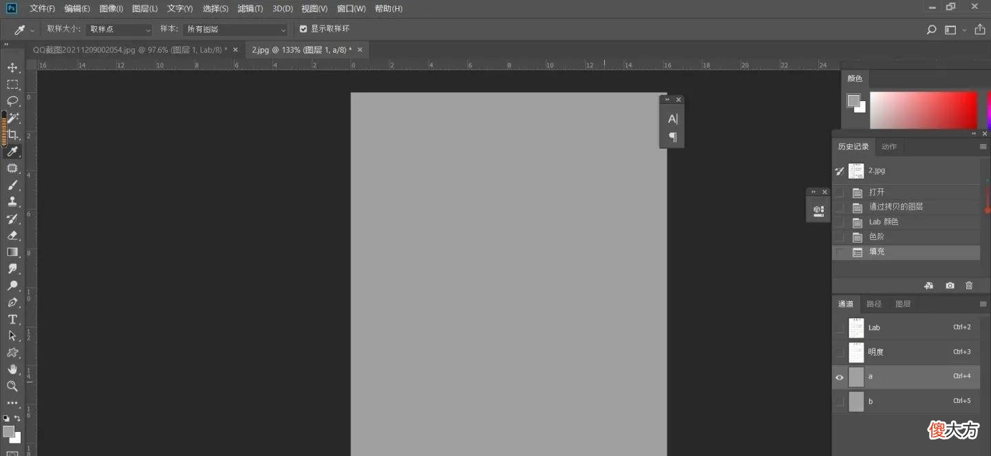
Task: Select the Zoom tool
Action: tap(12, 386)
